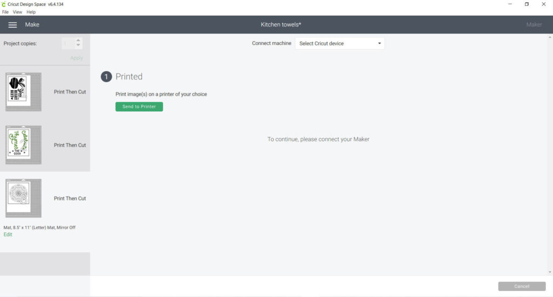Open the Help menu

[31, 12]
